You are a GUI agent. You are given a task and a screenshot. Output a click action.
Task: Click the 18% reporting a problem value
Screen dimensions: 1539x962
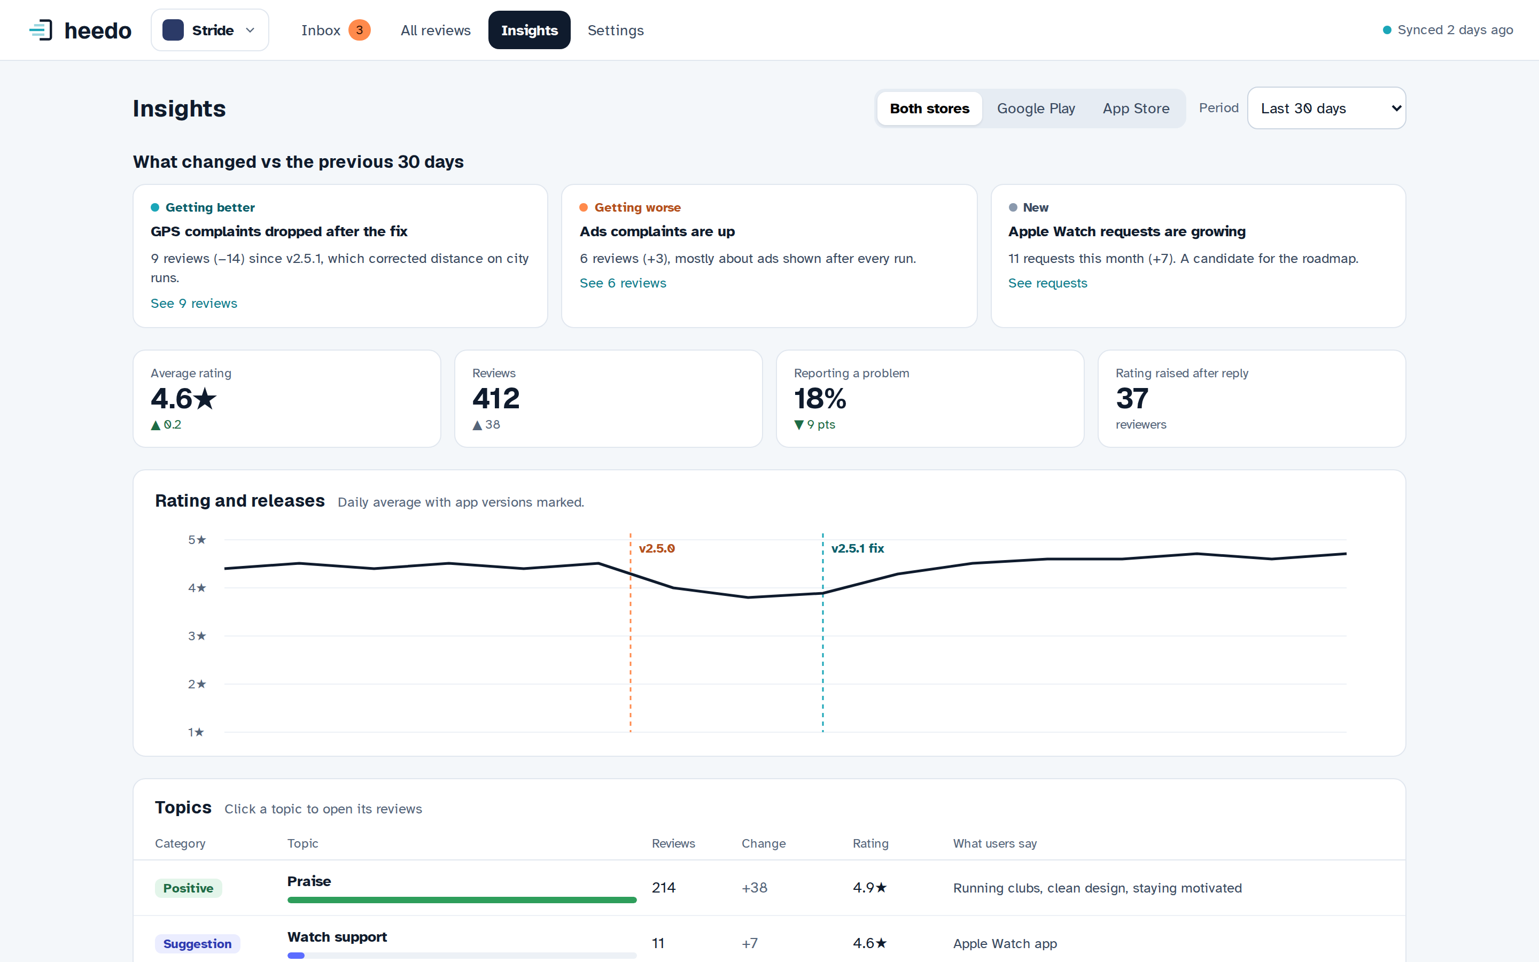pos(820,399)
